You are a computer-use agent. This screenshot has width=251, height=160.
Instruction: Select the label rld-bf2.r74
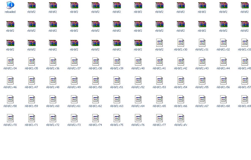(95, 125)
